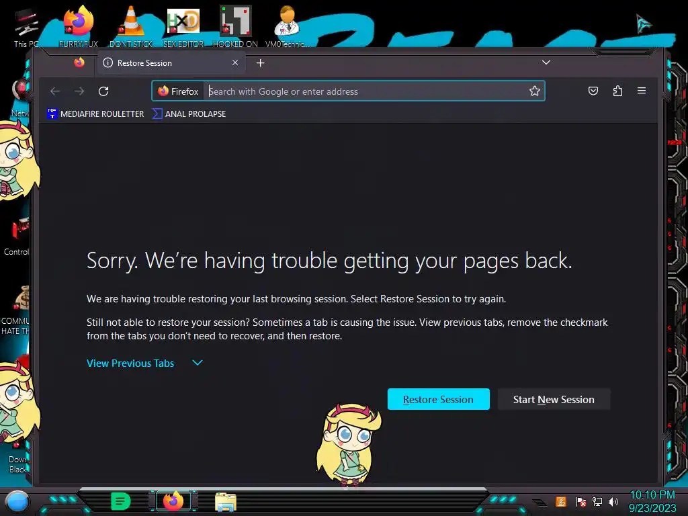The width and height of the screenshot is (688, 516).
Task: Open the HOOKED ON desktop shortcut
Action: click(235, 26)
